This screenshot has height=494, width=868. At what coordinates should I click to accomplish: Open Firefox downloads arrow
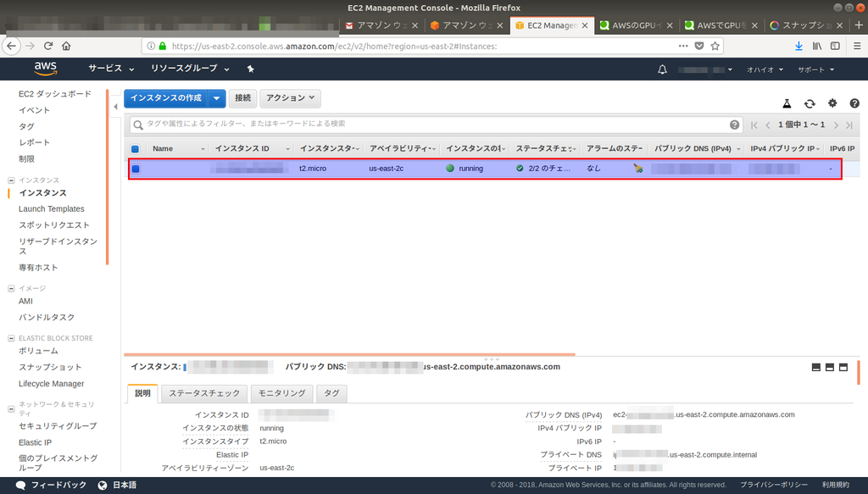coord(798,46)
